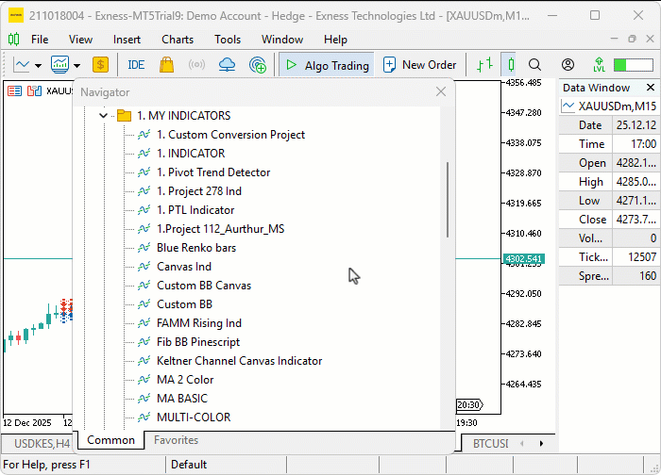Close the Data Window panel

click(x=651, y=87)
